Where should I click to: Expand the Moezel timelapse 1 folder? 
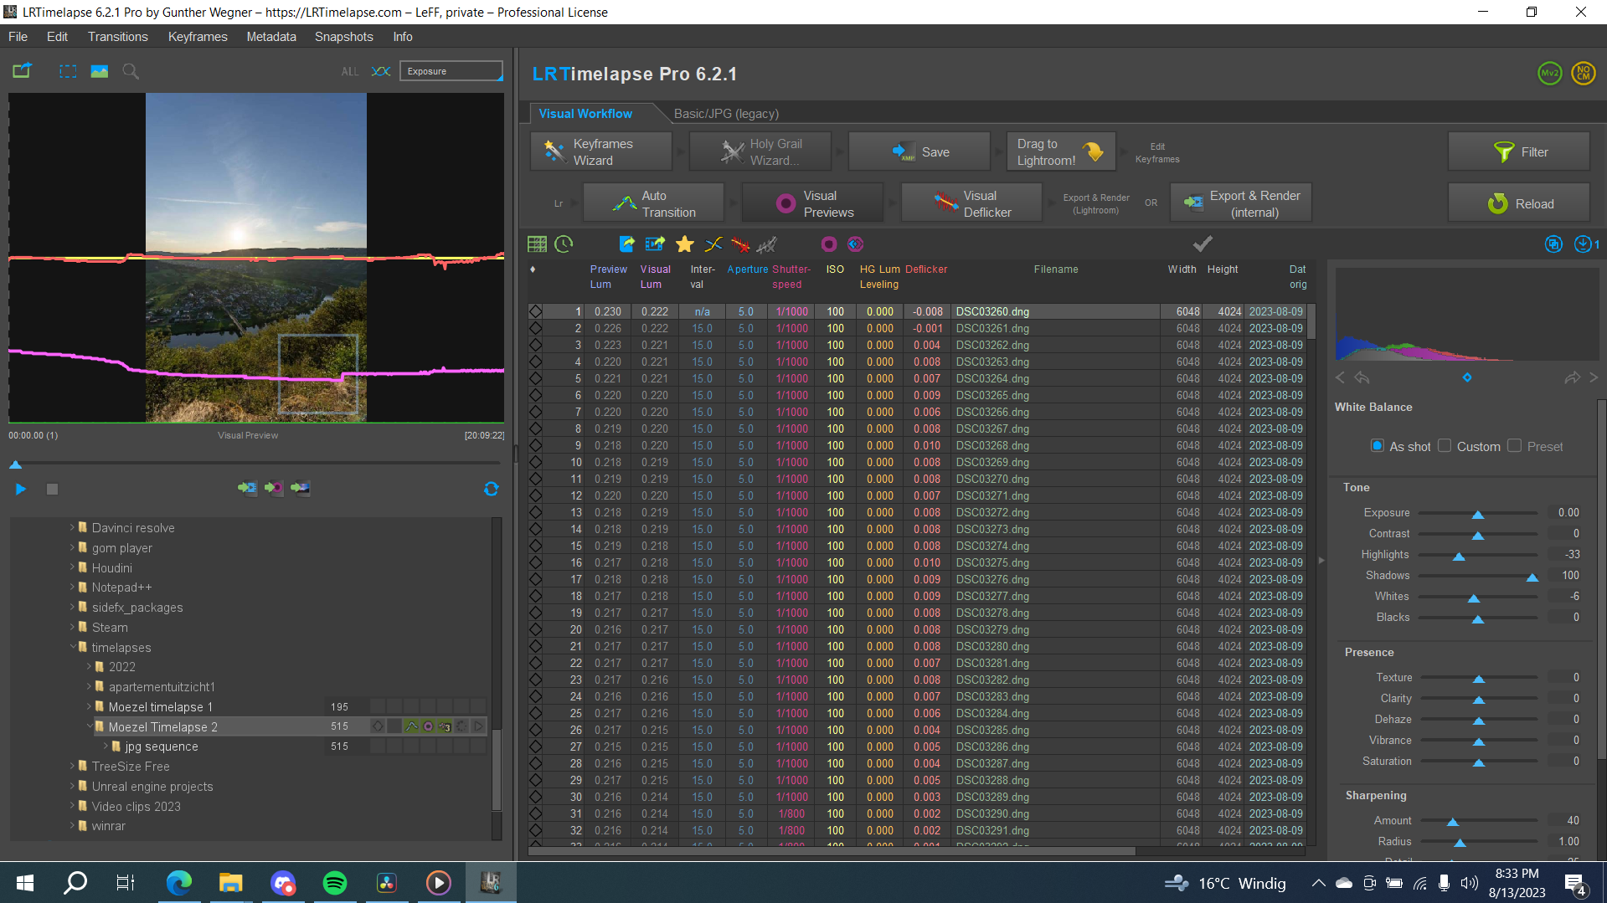[89, 706]
